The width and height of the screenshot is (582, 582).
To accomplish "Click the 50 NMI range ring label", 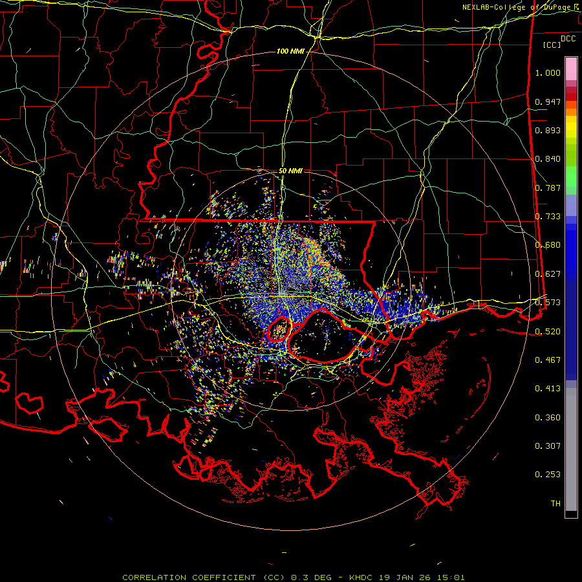I will (290, 171).
